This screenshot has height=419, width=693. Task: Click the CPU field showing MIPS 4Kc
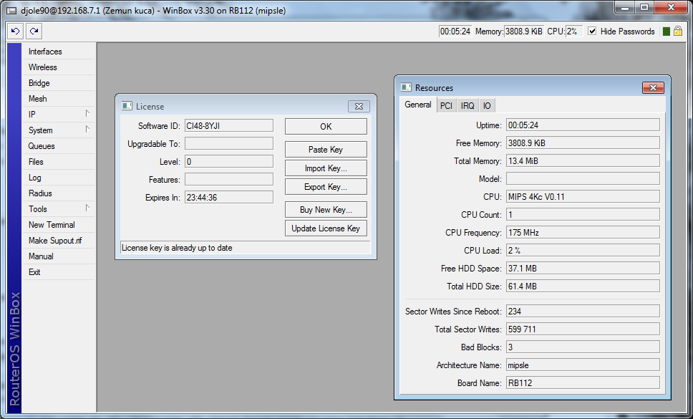click(x=583, y=197)
